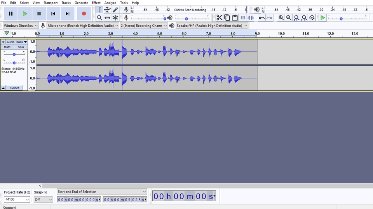Zoom out of the waveform
Viewport: 373px width, 209px height.
point(289,17)
